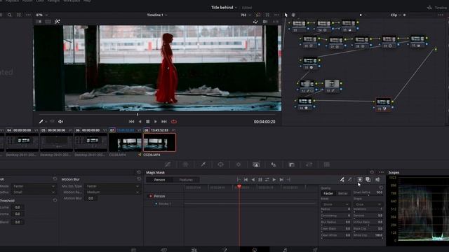The width and height of the screenshot is (449, 252).
Task: Open the Motion Range Medium dropdown
Action: click(112, 192)
